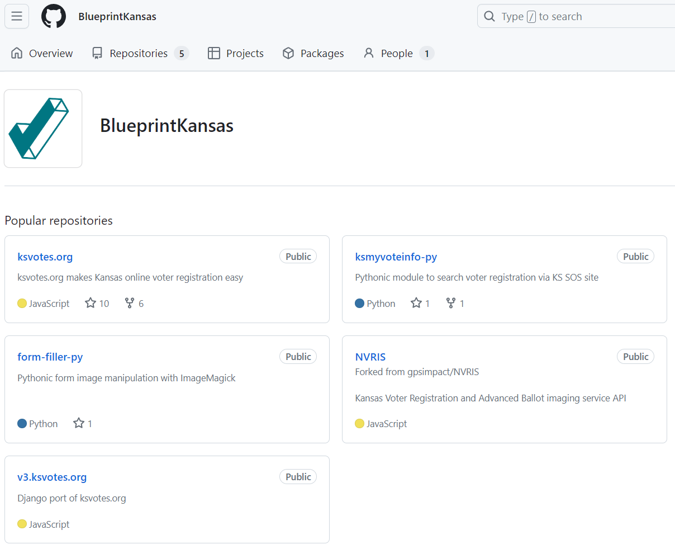
Task: Click 'Django port of ksvotes.org' description
Action: 72,499
